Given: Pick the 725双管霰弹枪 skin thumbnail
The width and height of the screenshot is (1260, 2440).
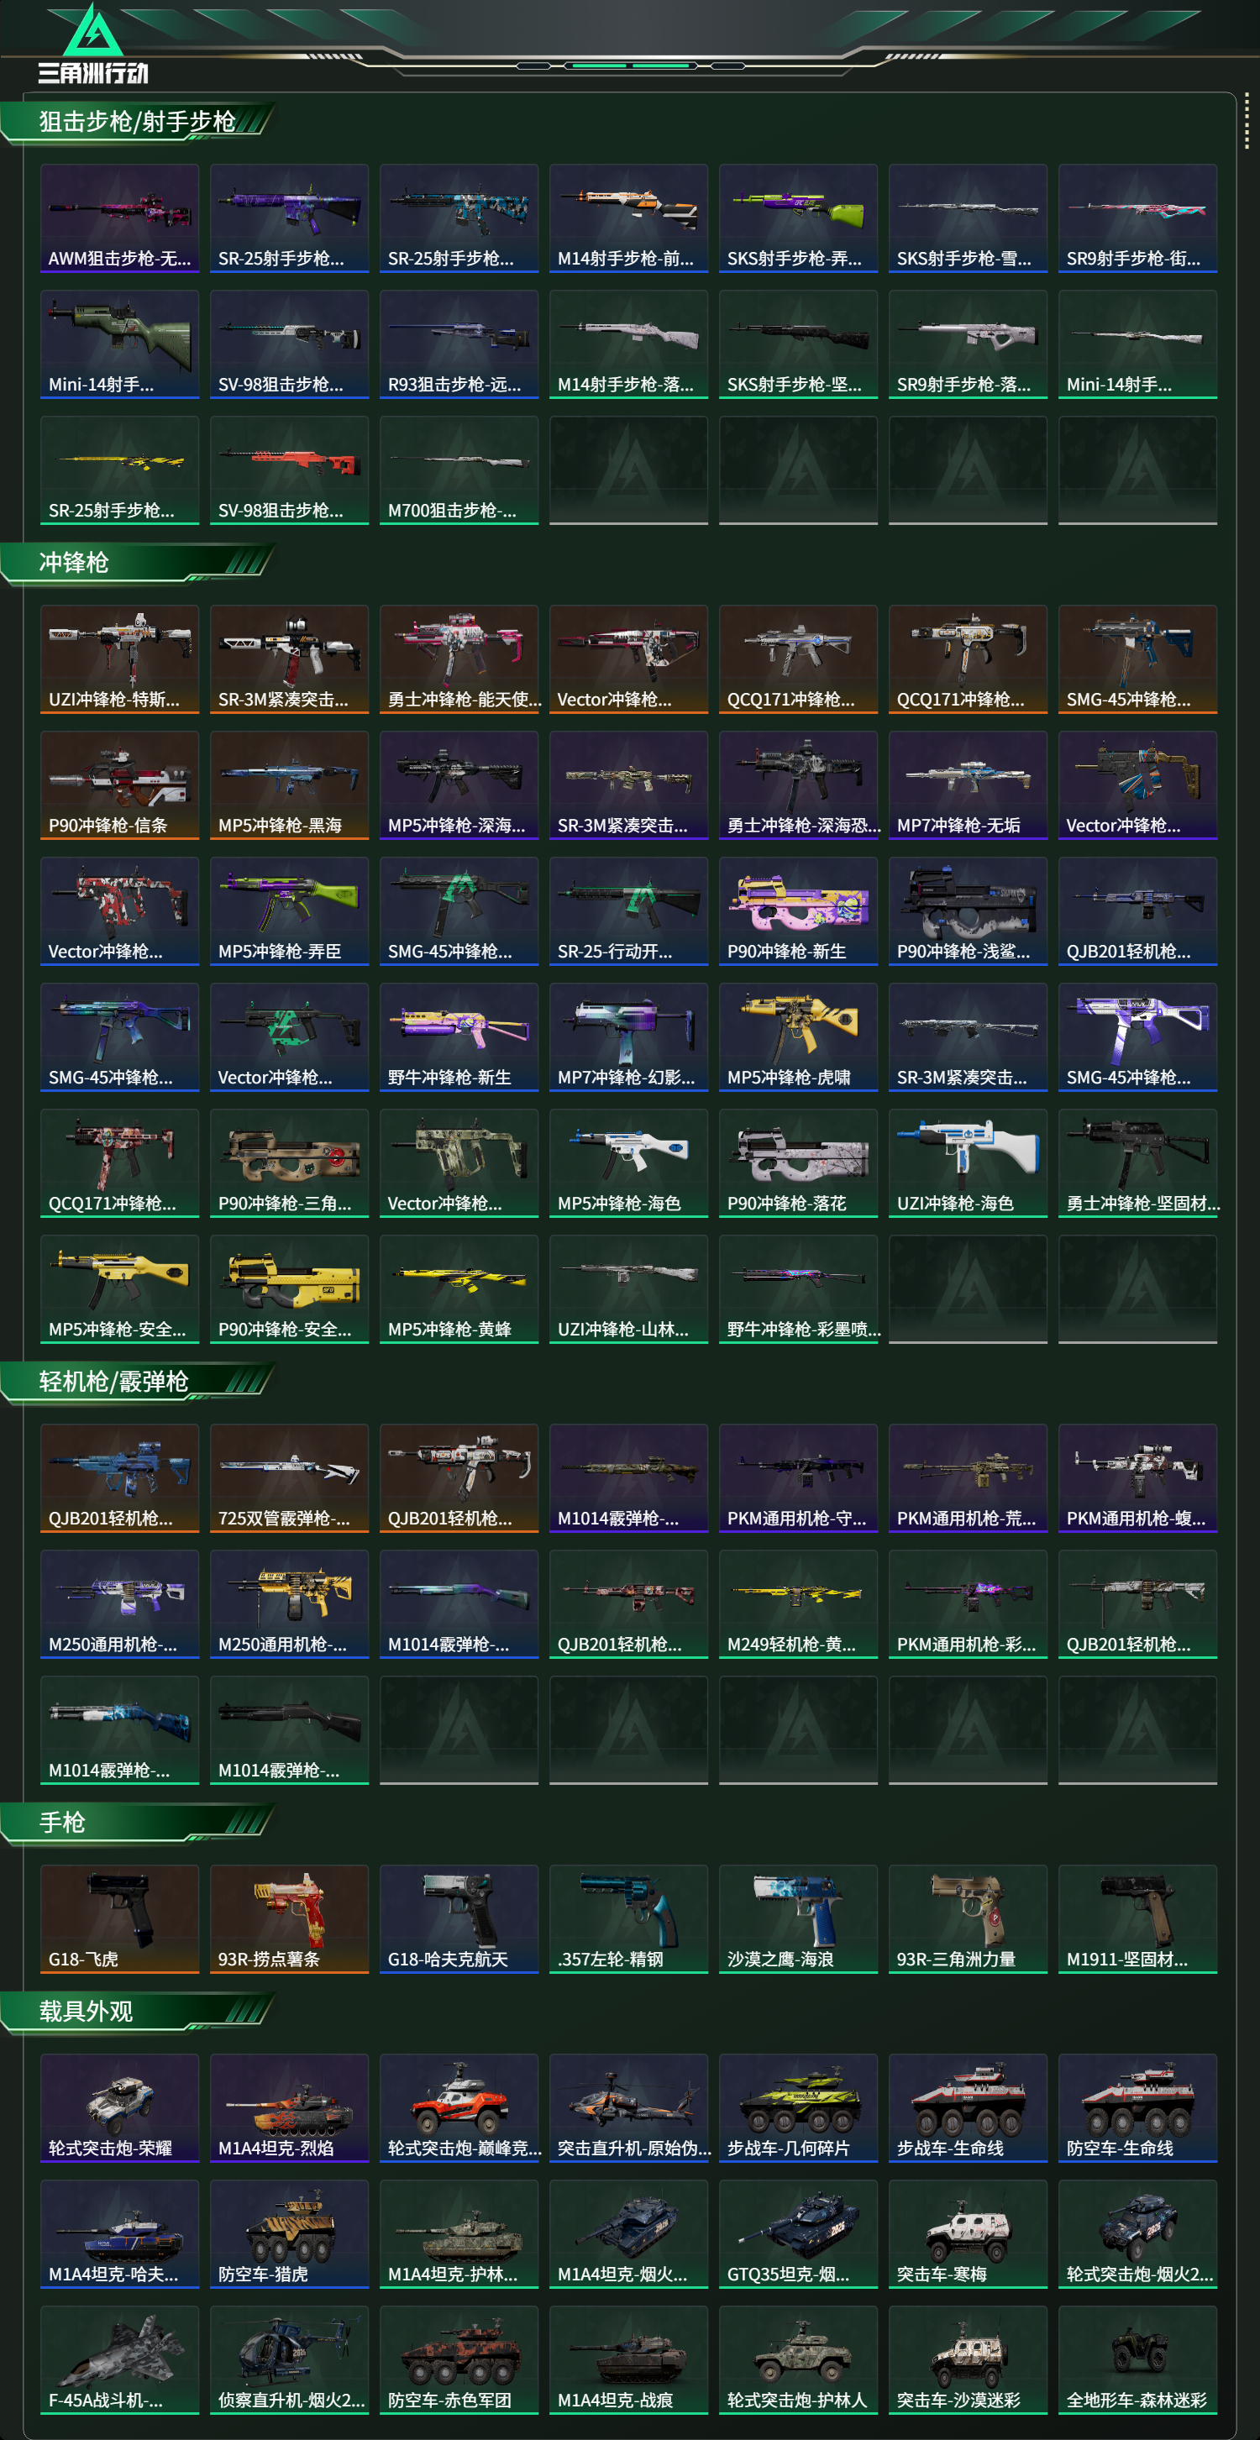Looking at the screenshot, I should click(289, 1477).
